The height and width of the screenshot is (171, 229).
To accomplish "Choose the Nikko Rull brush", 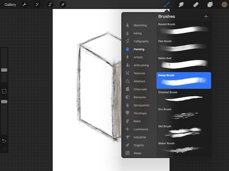I will pyautogui.click(x=184, y=63).
